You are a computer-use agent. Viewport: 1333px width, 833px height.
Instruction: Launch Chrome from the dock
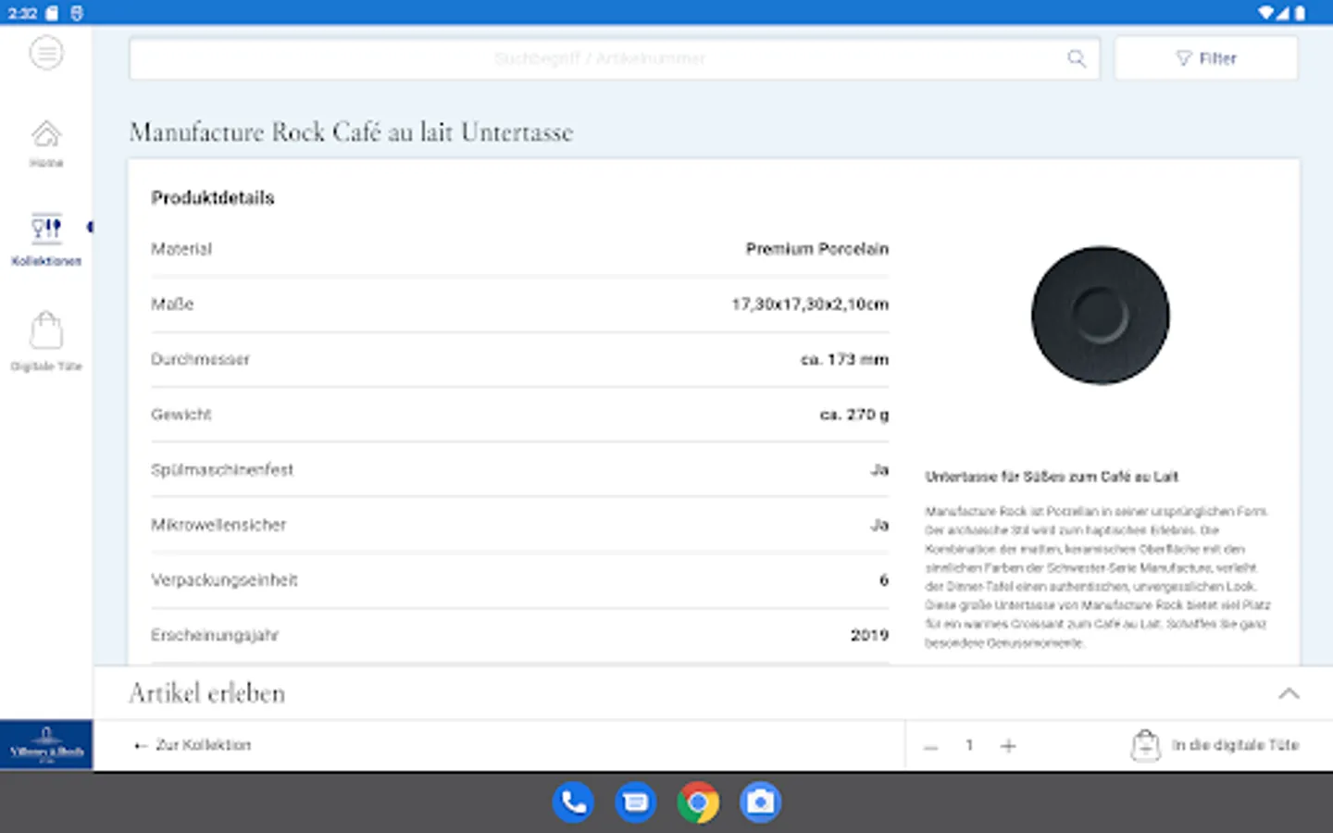coord(698,802)
